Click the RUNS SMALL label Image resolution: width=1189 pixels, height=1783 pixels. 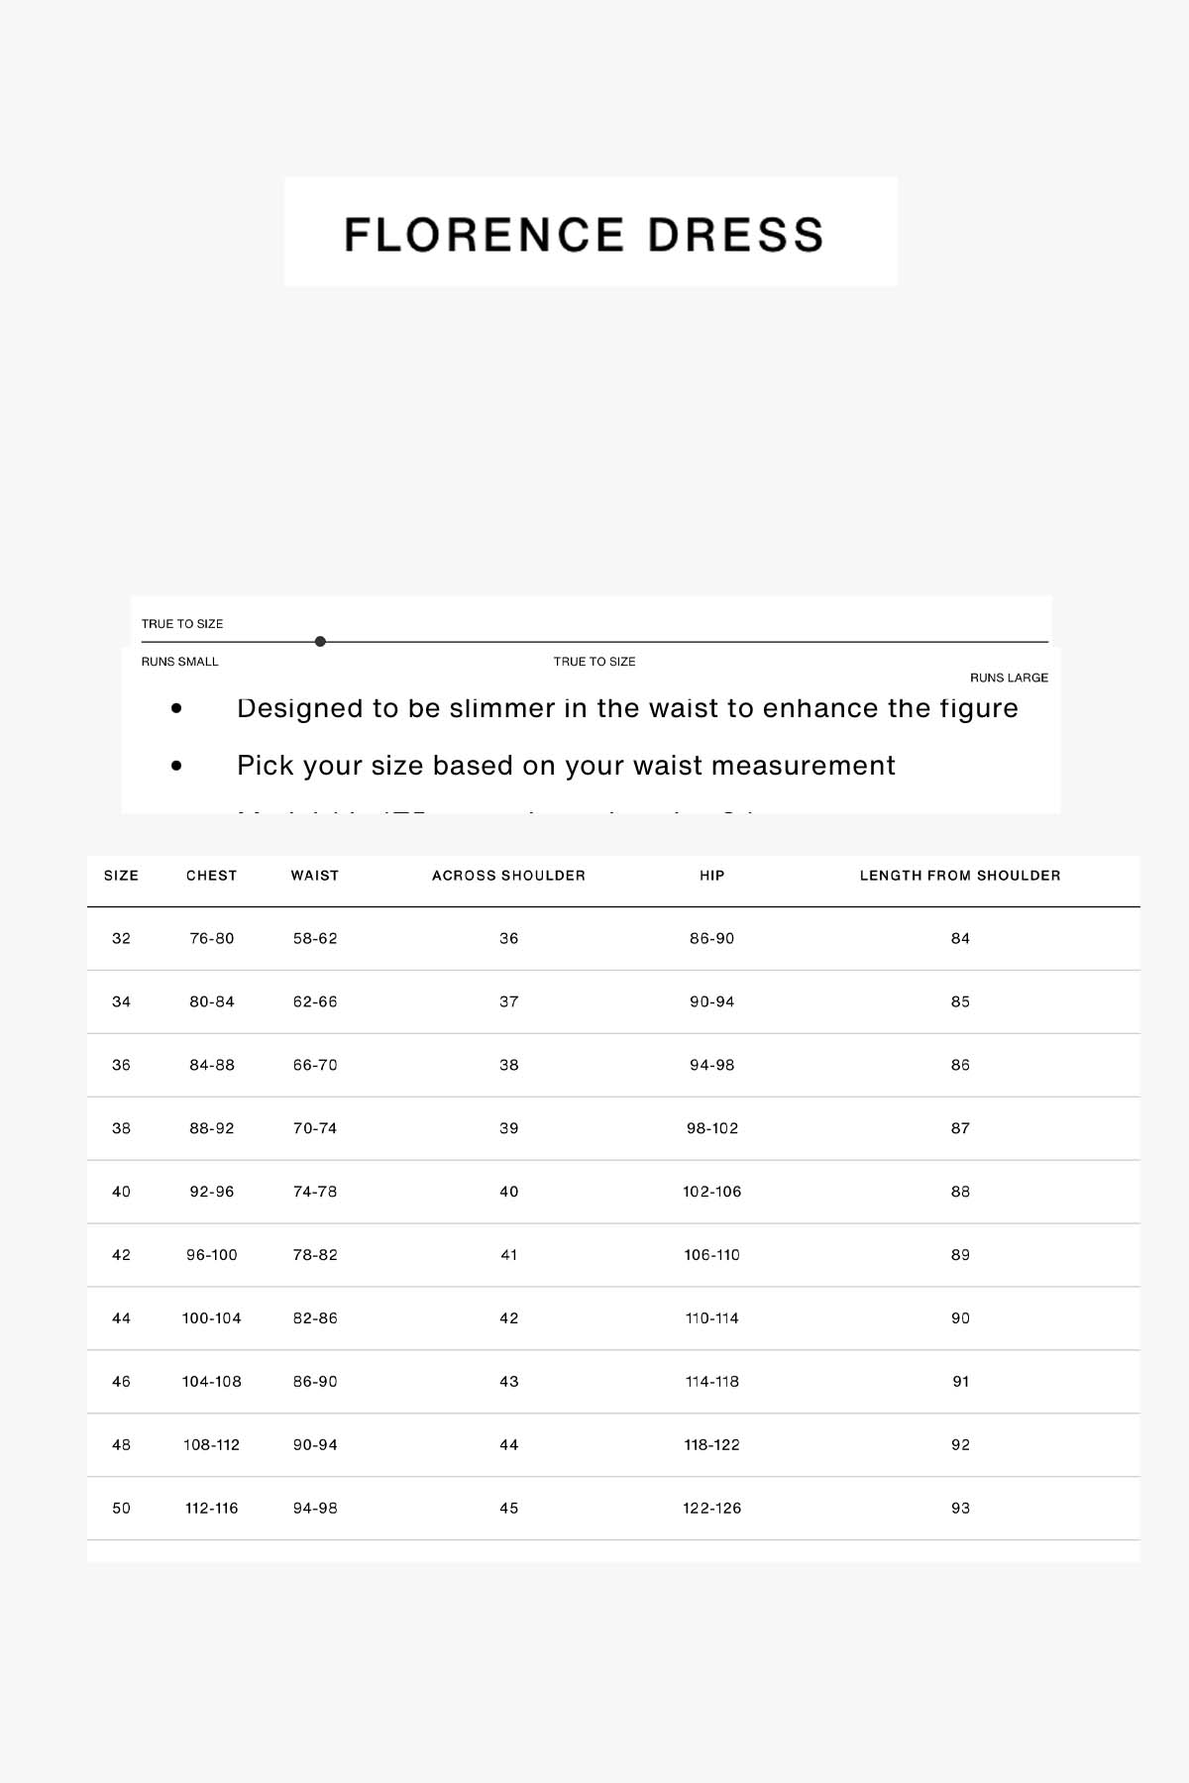tap(179, 662)
